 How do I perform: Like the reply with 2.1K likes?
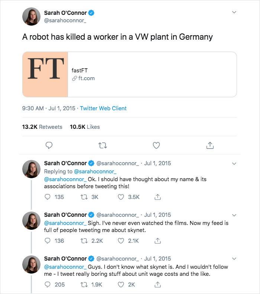(121, 241)
